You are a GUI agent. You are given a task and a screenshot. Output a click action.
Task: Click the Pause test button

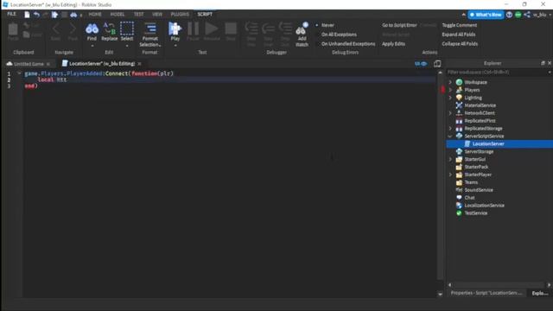click(193, 32)
